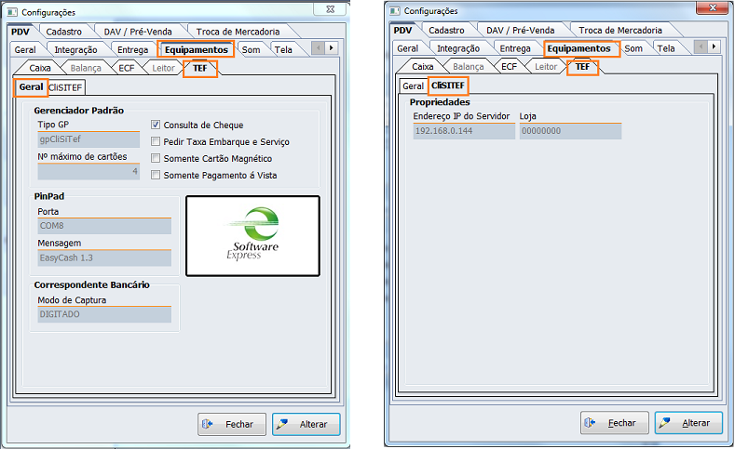This screenshot has height=449, width=735.
Task: Click the Fechar button in the left window
Action: coord(232,424)
